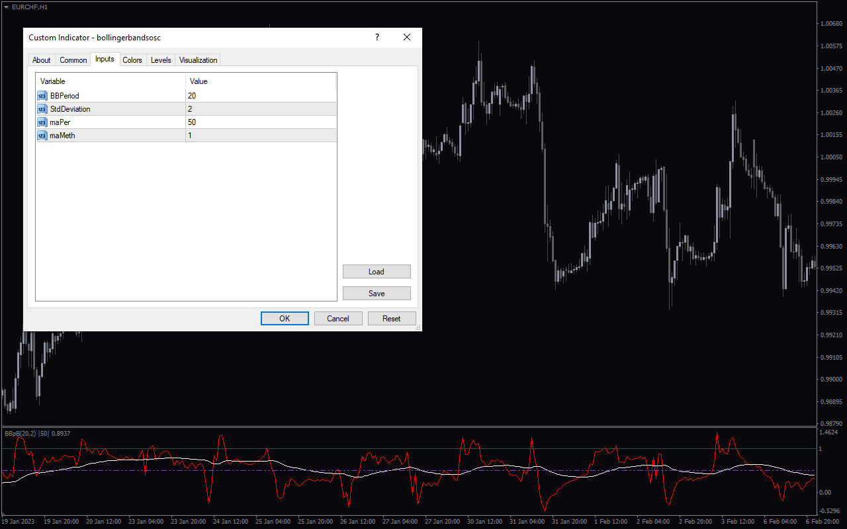847x529 pixels.
Task: Cancel the indicator dialog
Action: pyautogui.click(x=338, y=319)
